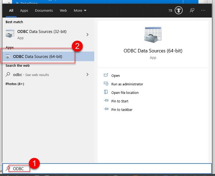The height and width of the screenshot is (176, 215).
Task: Click the Pin to Start pin icon
Action: (x=106, y=101)
